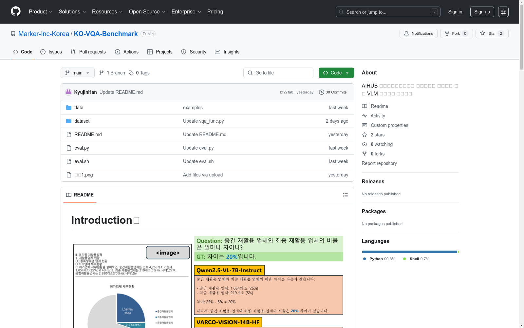Click the Activity pulse icon

[365, 116]
